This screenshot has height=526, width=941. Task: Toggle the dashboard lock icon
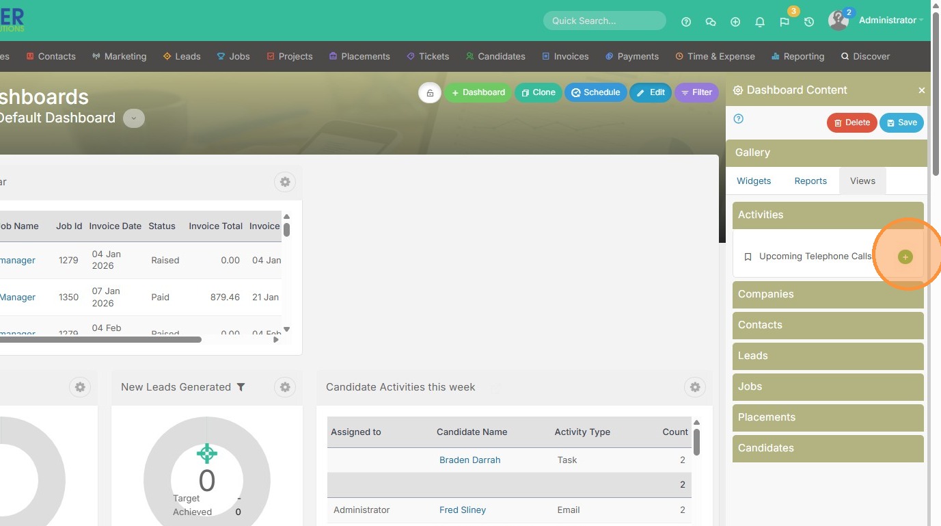pos(430,93)
